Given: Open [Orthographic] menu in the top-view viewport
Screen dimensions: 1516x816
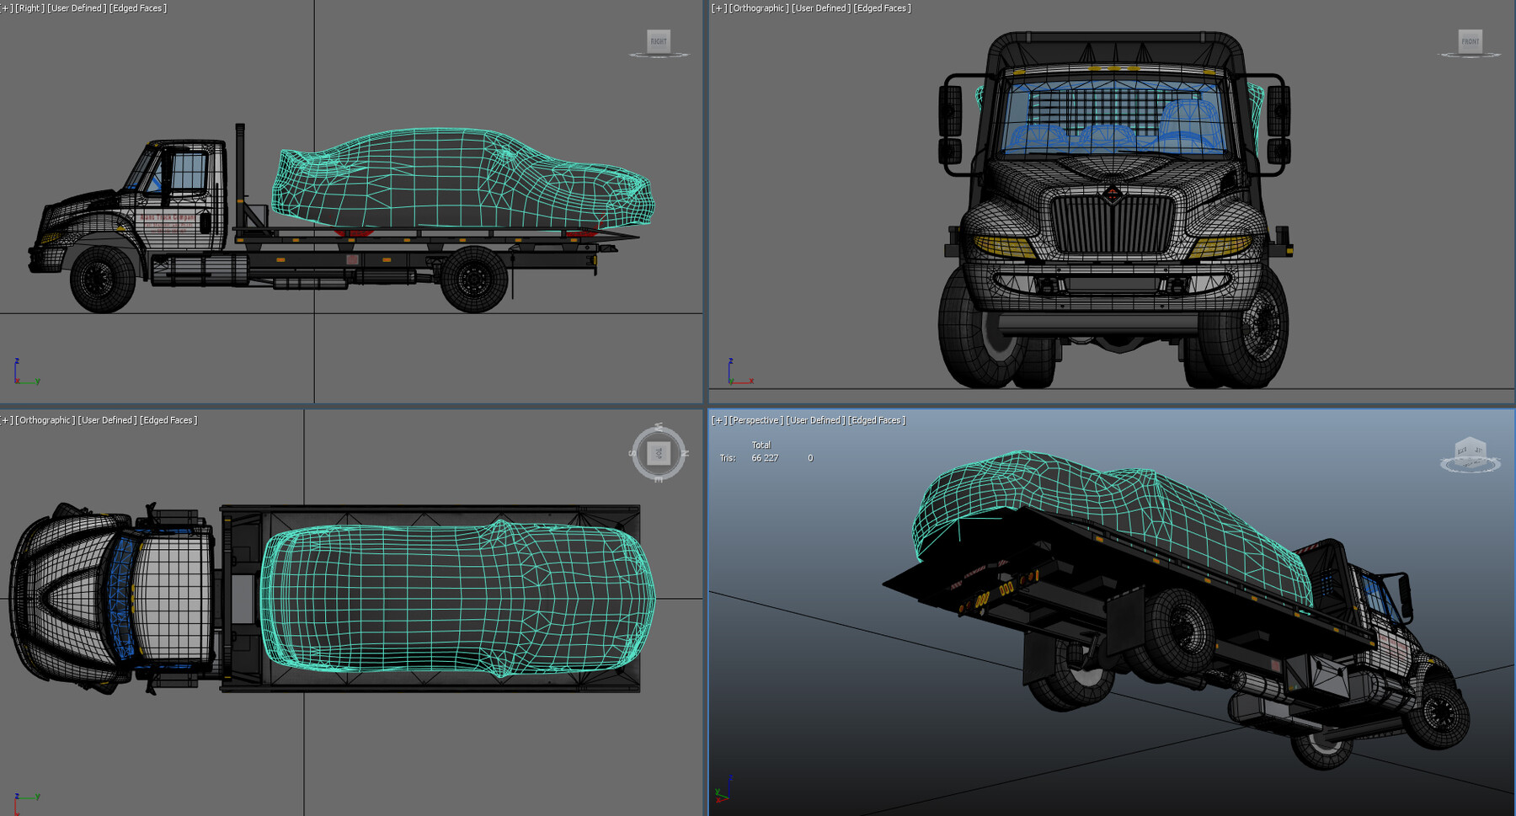Looking at the screenshot, I should (45, 420).
